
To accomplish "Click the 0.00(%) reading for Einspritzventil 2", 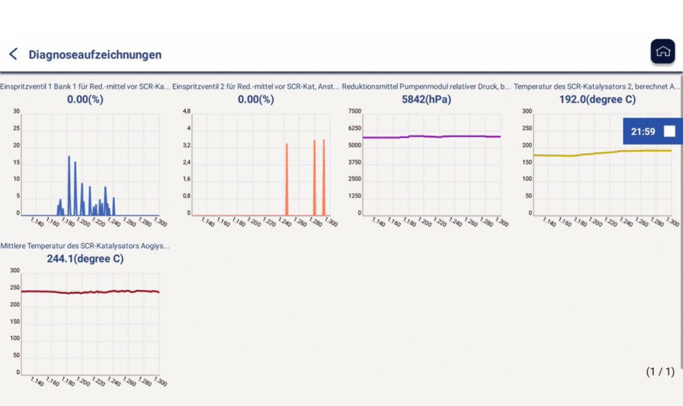I will click(255, 99).
